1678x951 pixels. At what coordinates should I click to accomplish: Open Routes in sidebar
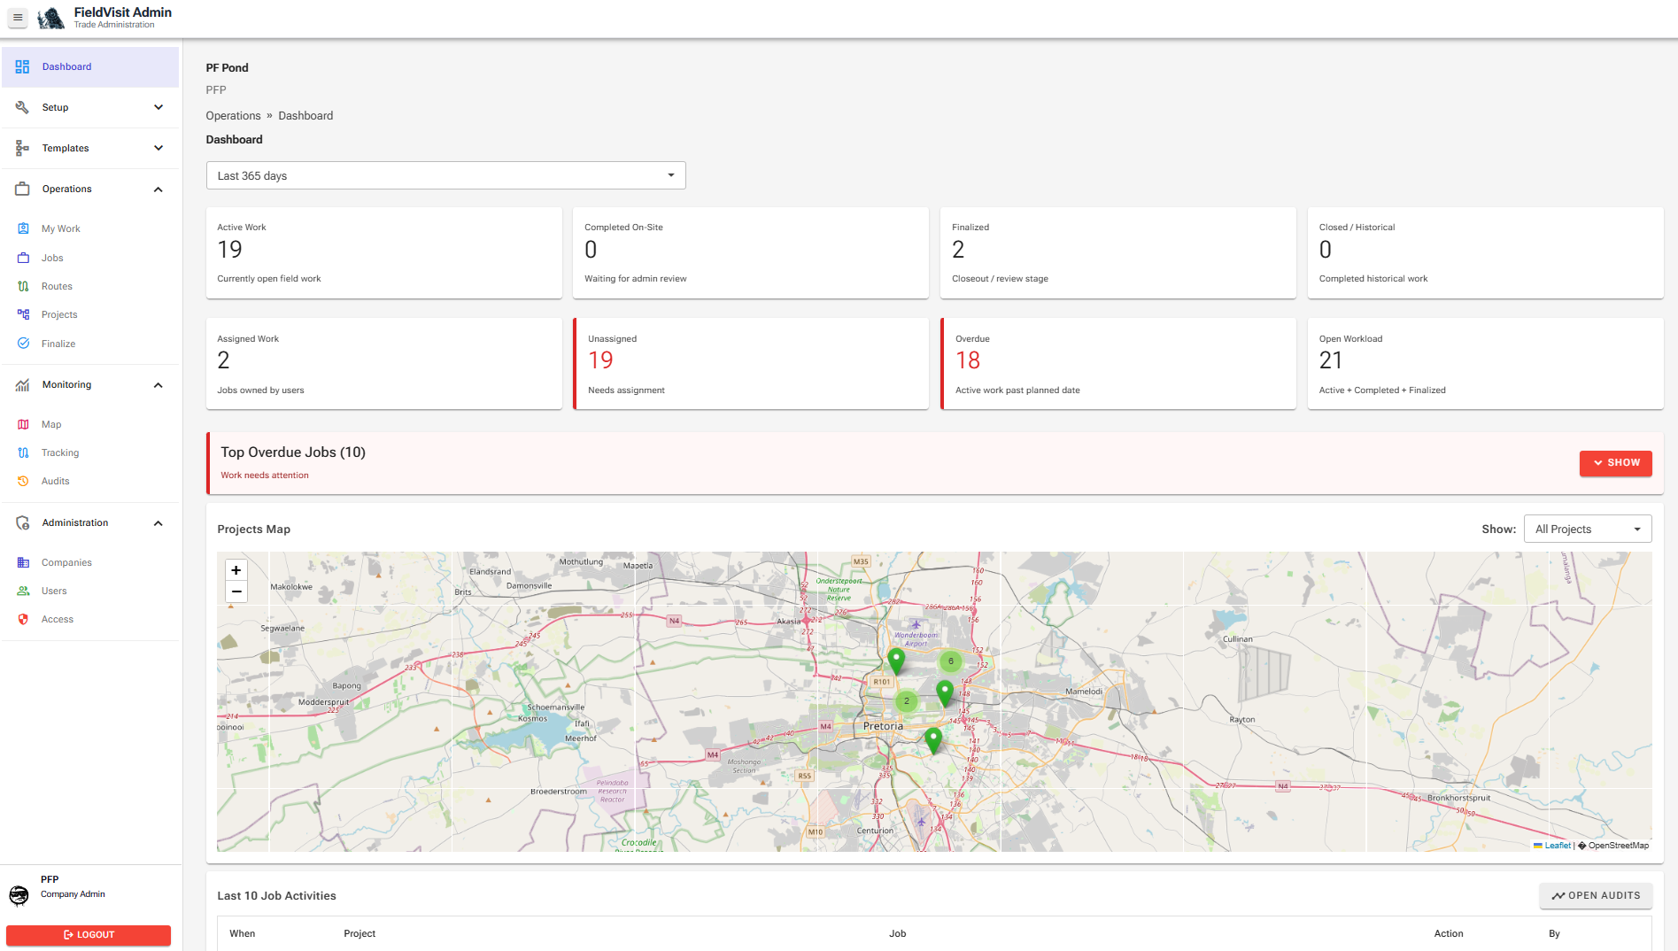(x=90, y=286)
